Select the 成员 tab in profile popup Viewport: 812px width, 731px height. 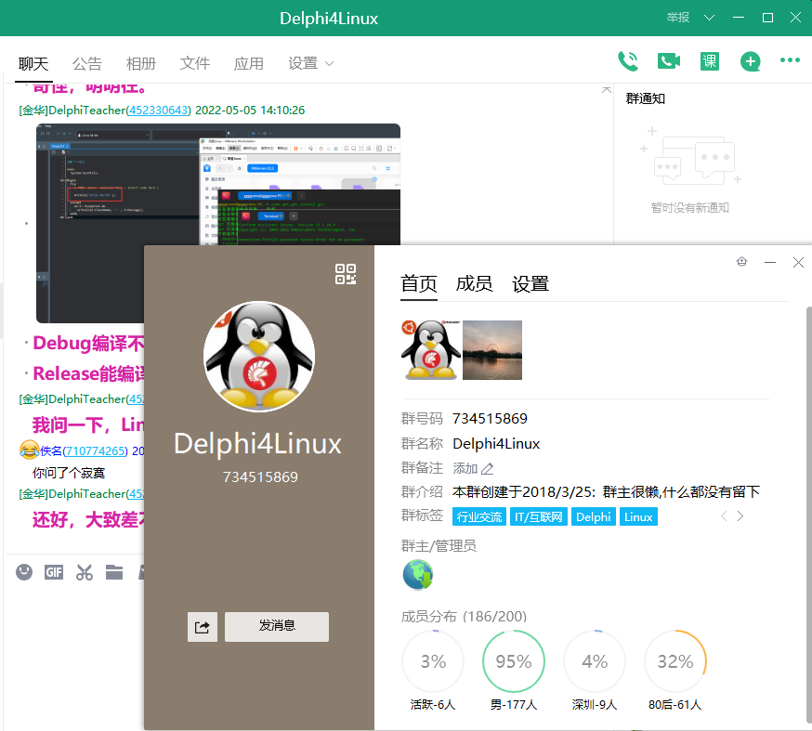475,283
